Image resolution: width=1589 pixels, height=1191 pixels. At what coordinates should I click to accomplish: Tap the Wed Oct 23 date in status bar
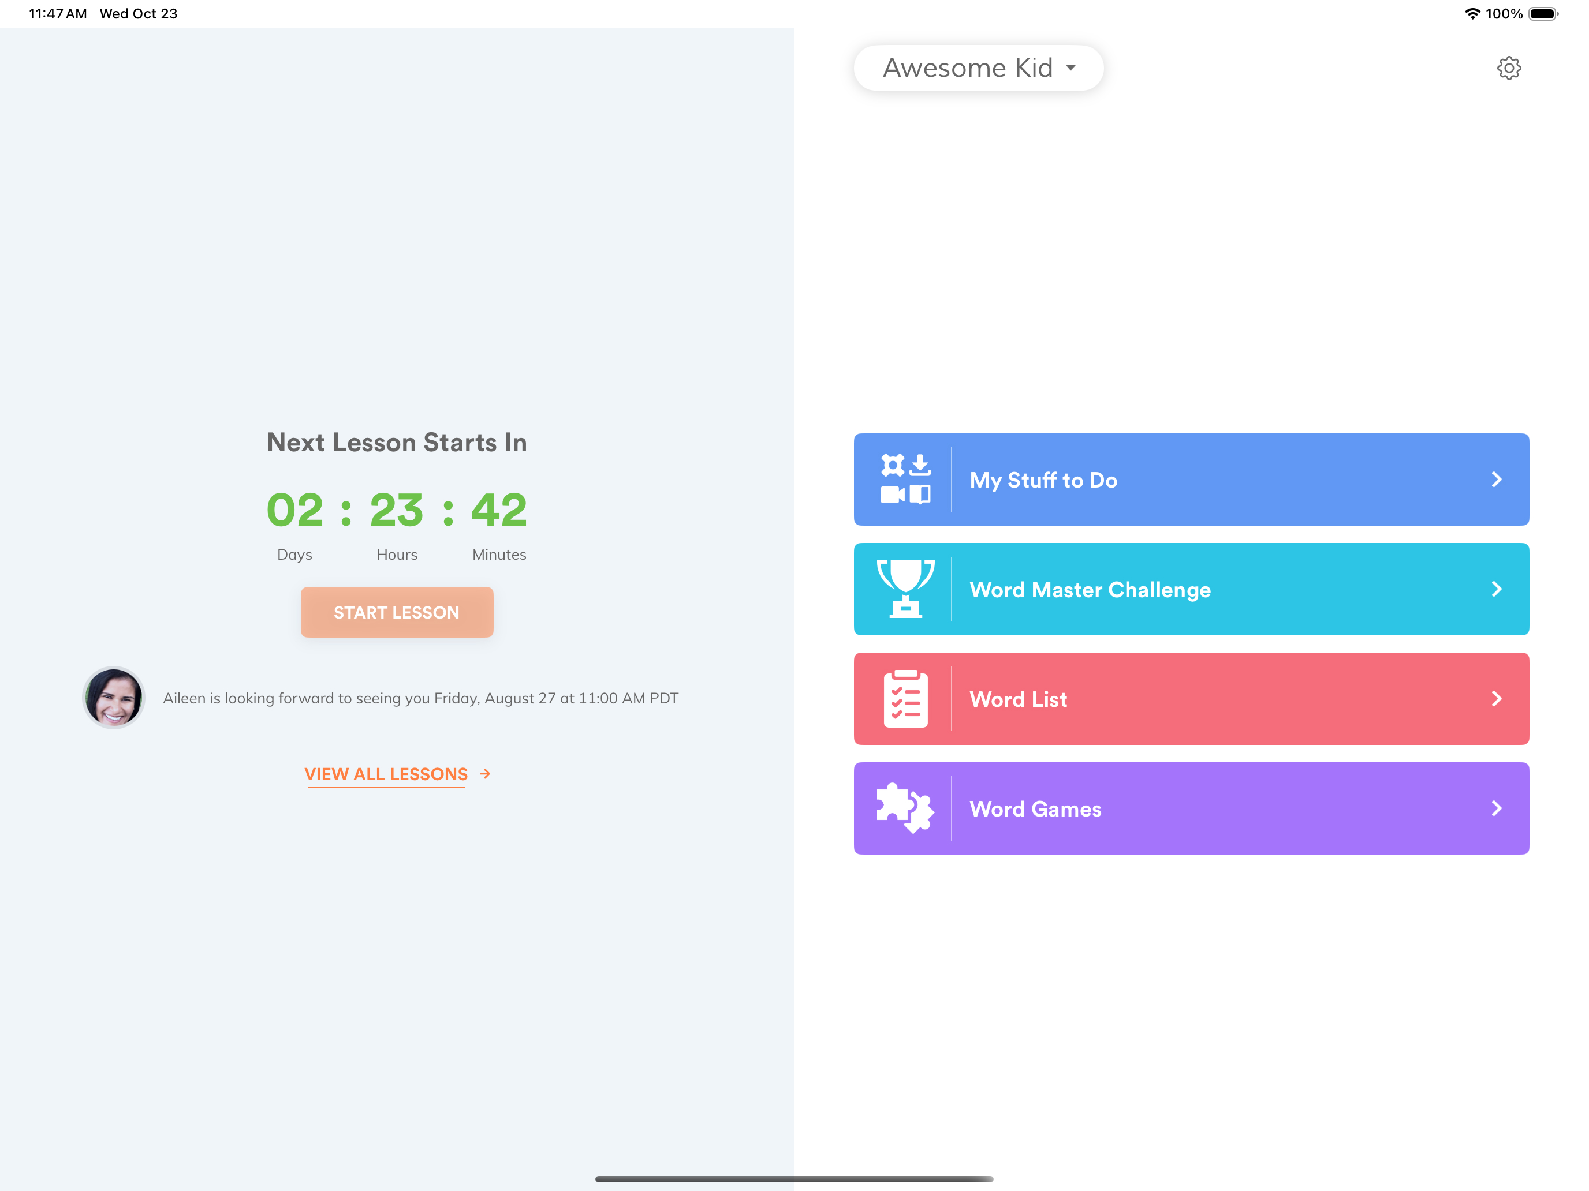pos(139,14)
